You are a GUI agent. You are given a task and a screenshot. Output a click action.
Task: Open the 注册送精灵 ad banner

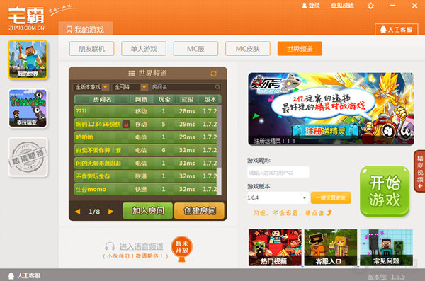pos(331,109)
